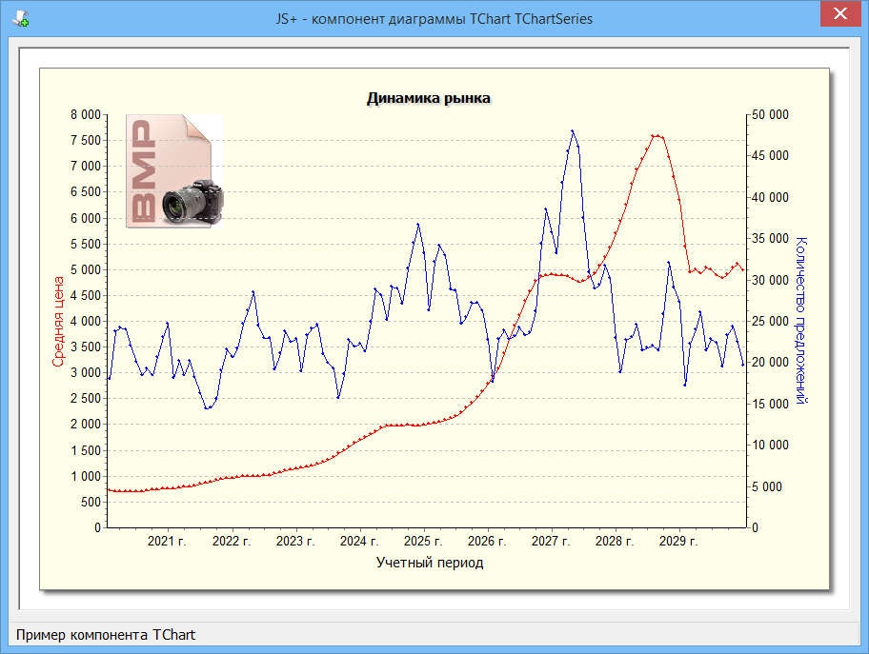Select the '25 000' right axis label
Image resolution: width=869 pixels, height=654 pixels.
pos(770,321)
